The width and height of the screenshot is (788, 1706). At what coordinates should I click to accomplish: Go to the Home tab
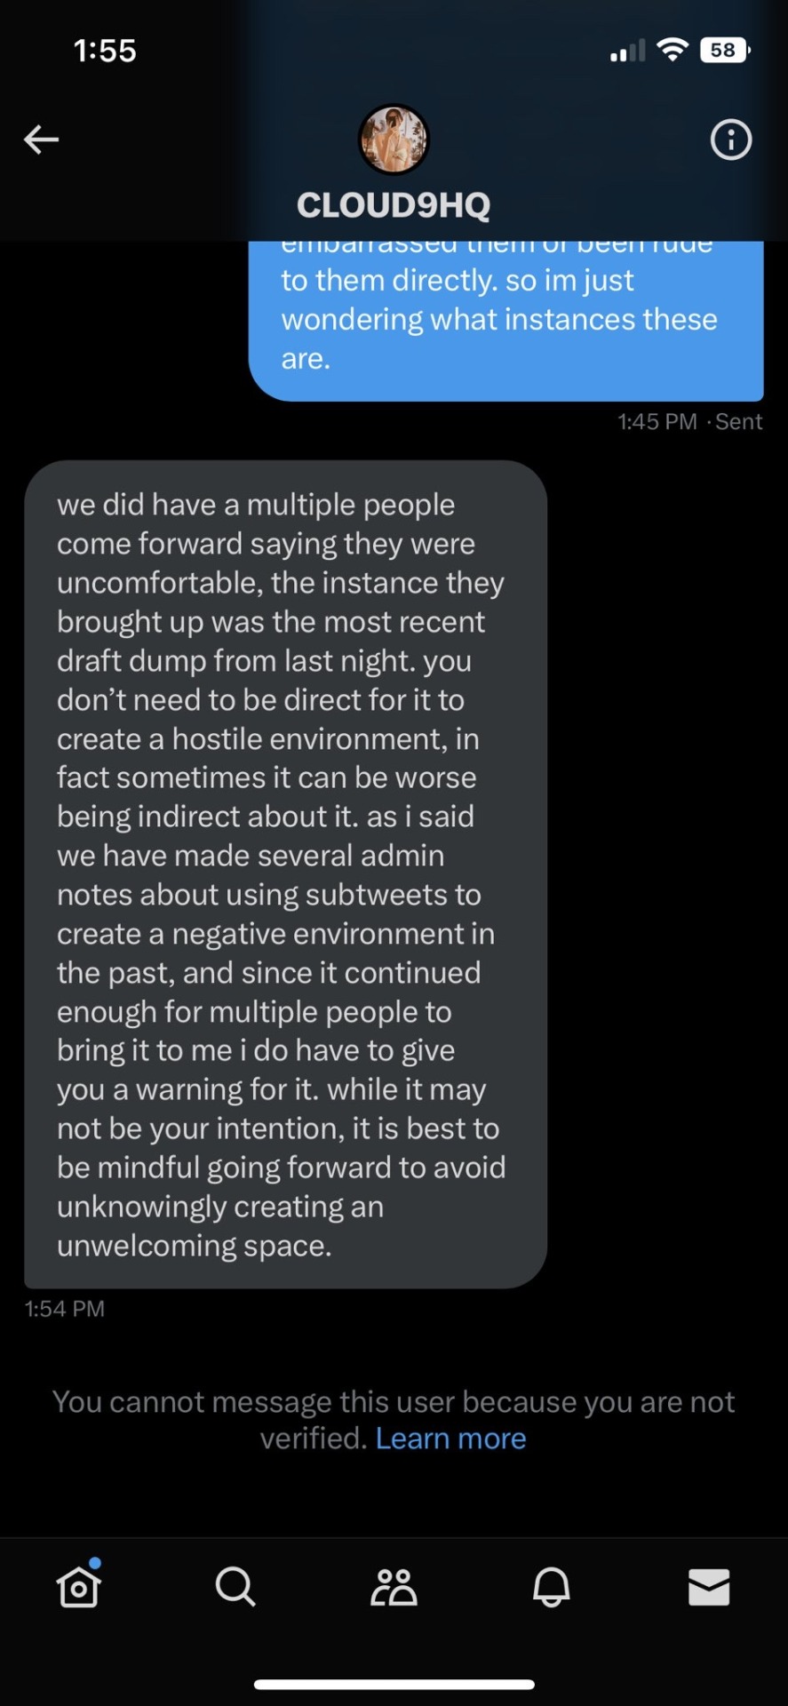78,1586
